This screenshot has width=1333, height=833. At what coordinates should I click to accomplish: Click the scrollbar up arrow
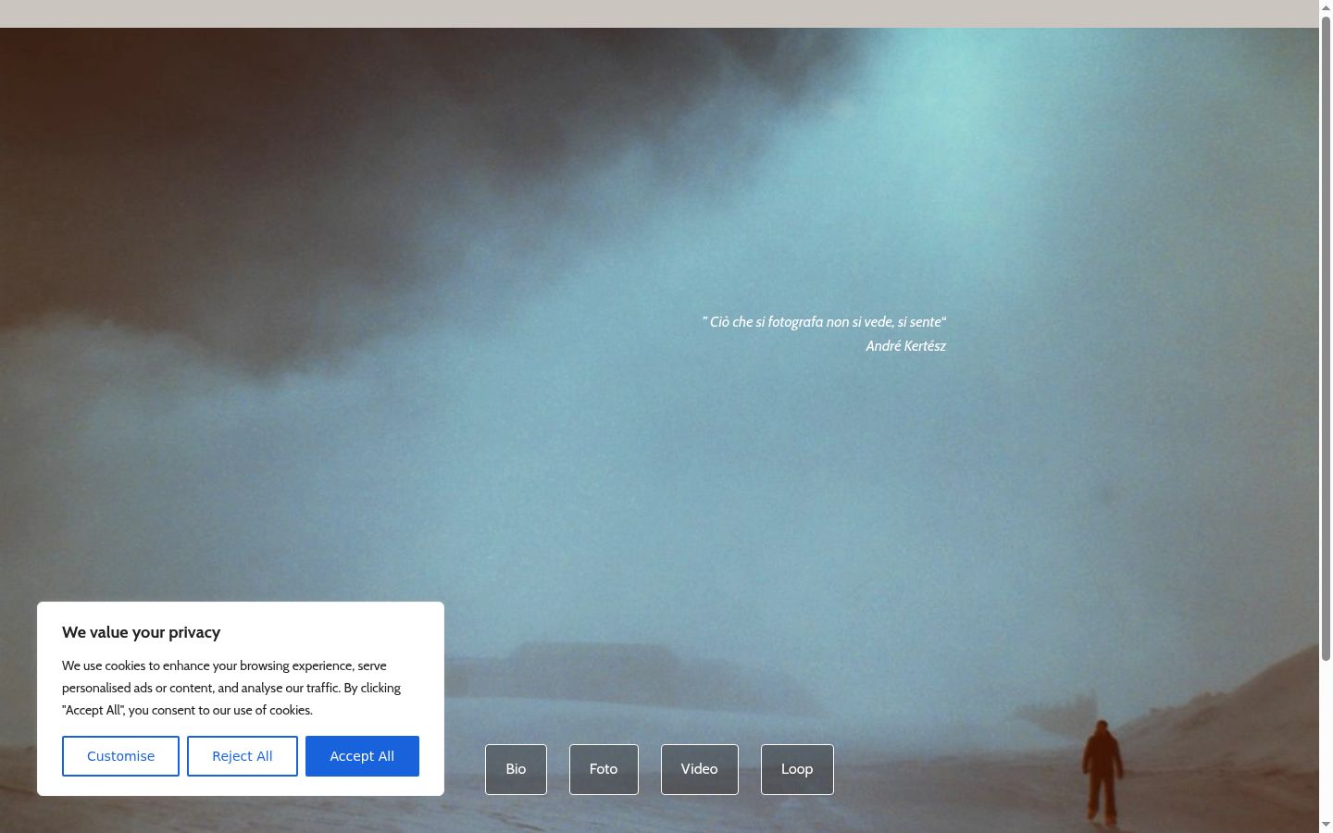click(1326, 7)
